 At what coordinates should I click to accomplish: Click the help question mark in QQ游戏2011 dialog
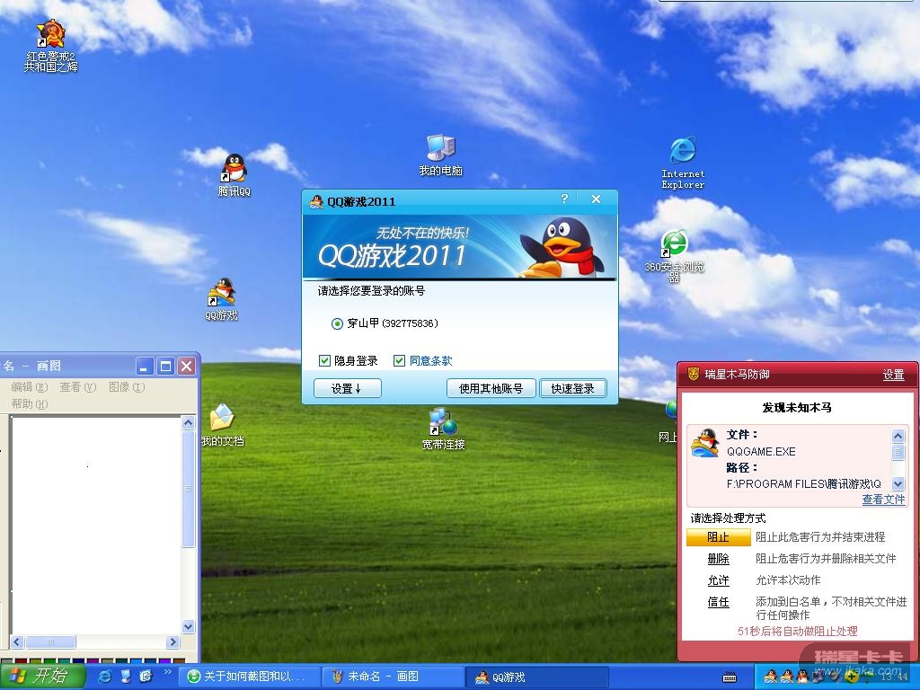564,199
